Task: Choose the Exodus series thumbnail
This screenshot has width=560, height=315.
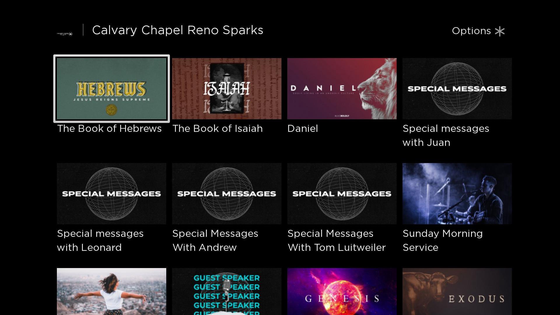Action: (x=457, y=291)
